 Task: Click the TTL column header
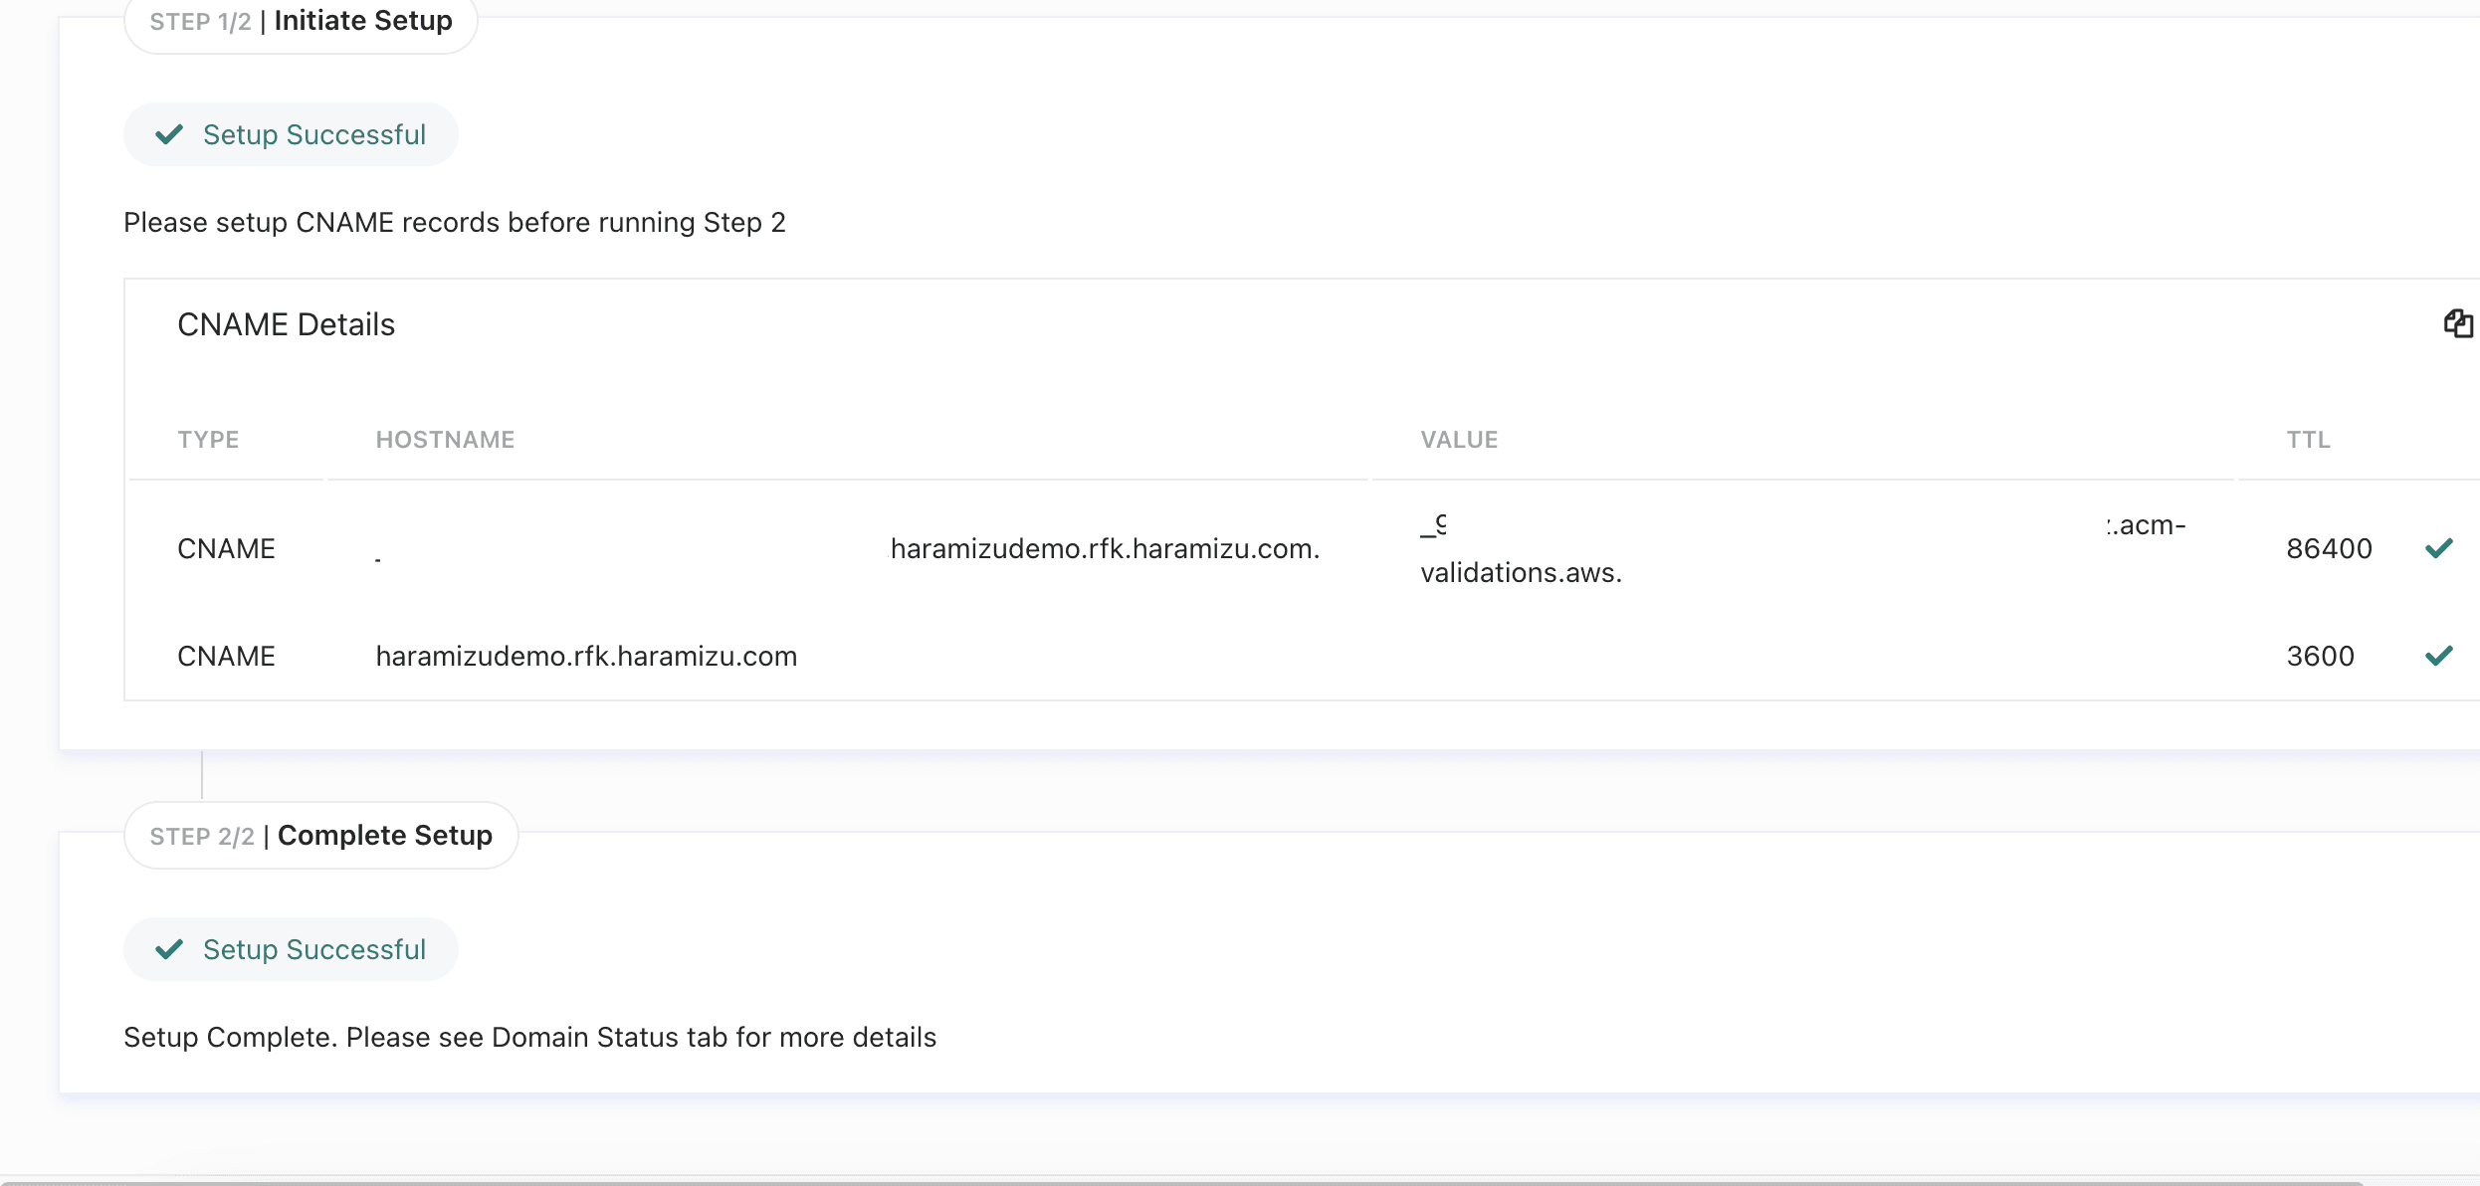[2308, 440]
